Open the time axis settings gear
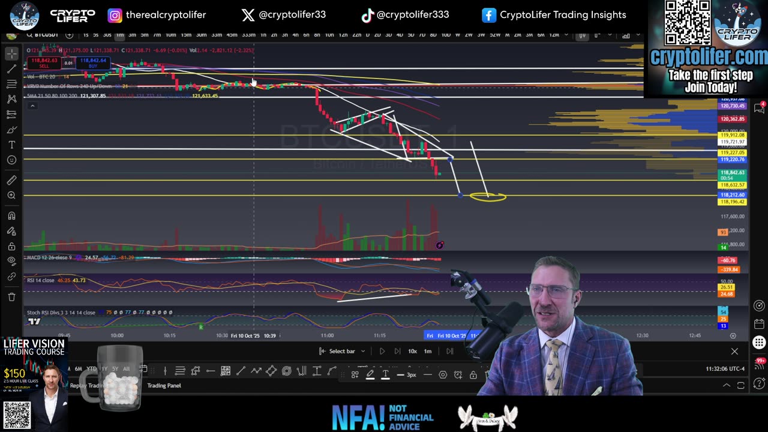The width and height of the screenshot is (768, 432). [733, 335]
